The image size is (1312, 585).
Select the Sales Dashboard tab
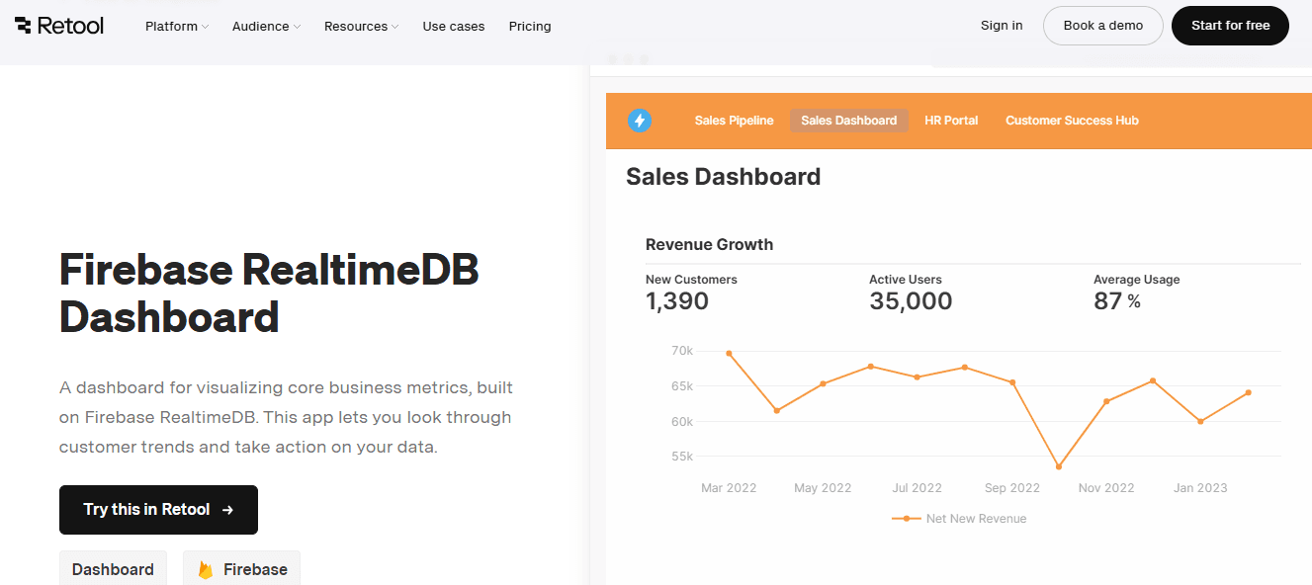click(848, 121)
